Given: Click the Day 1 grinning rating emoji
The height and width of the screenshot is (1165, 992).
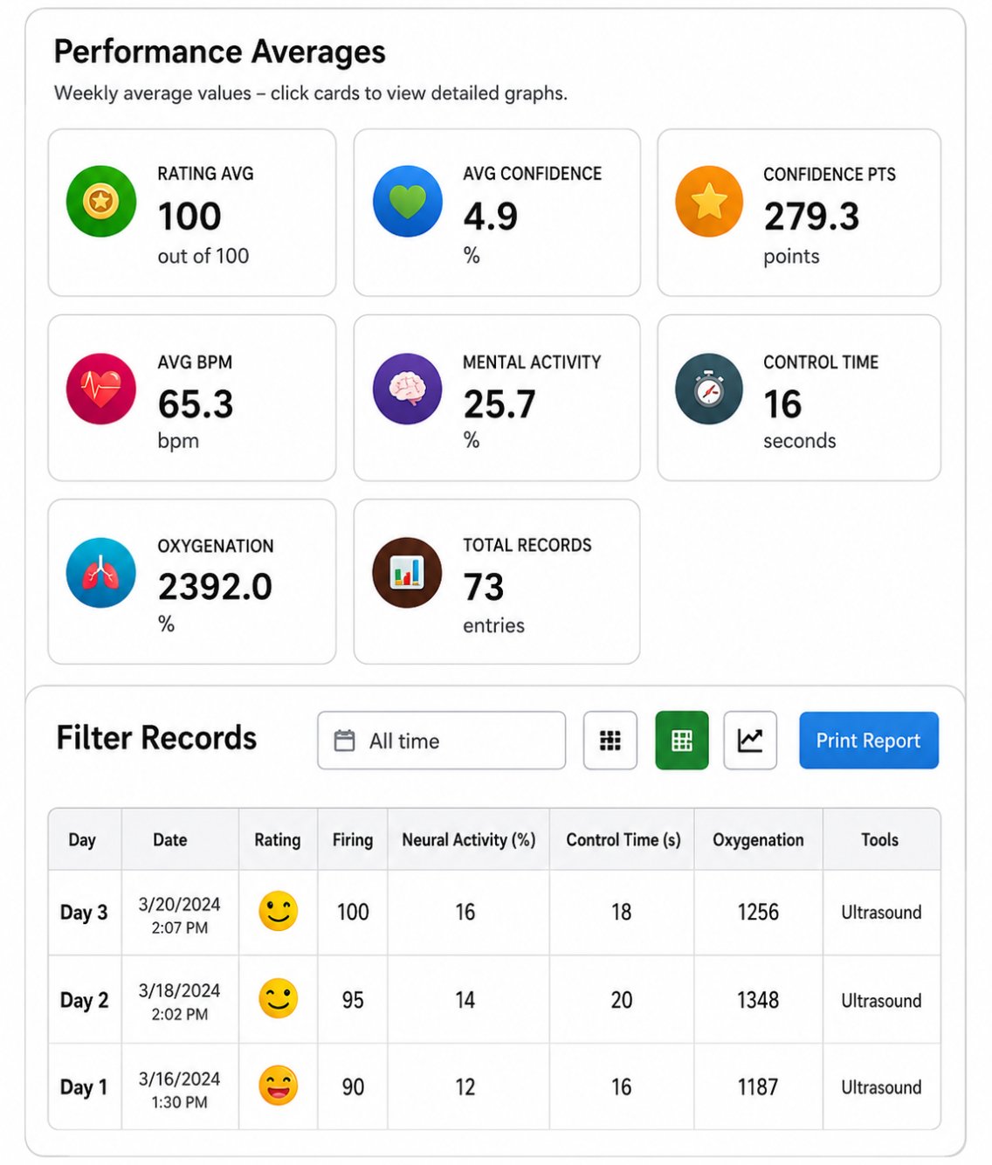Looking at the screenshot, I should pyautogui.click(x=279, y=1086).
